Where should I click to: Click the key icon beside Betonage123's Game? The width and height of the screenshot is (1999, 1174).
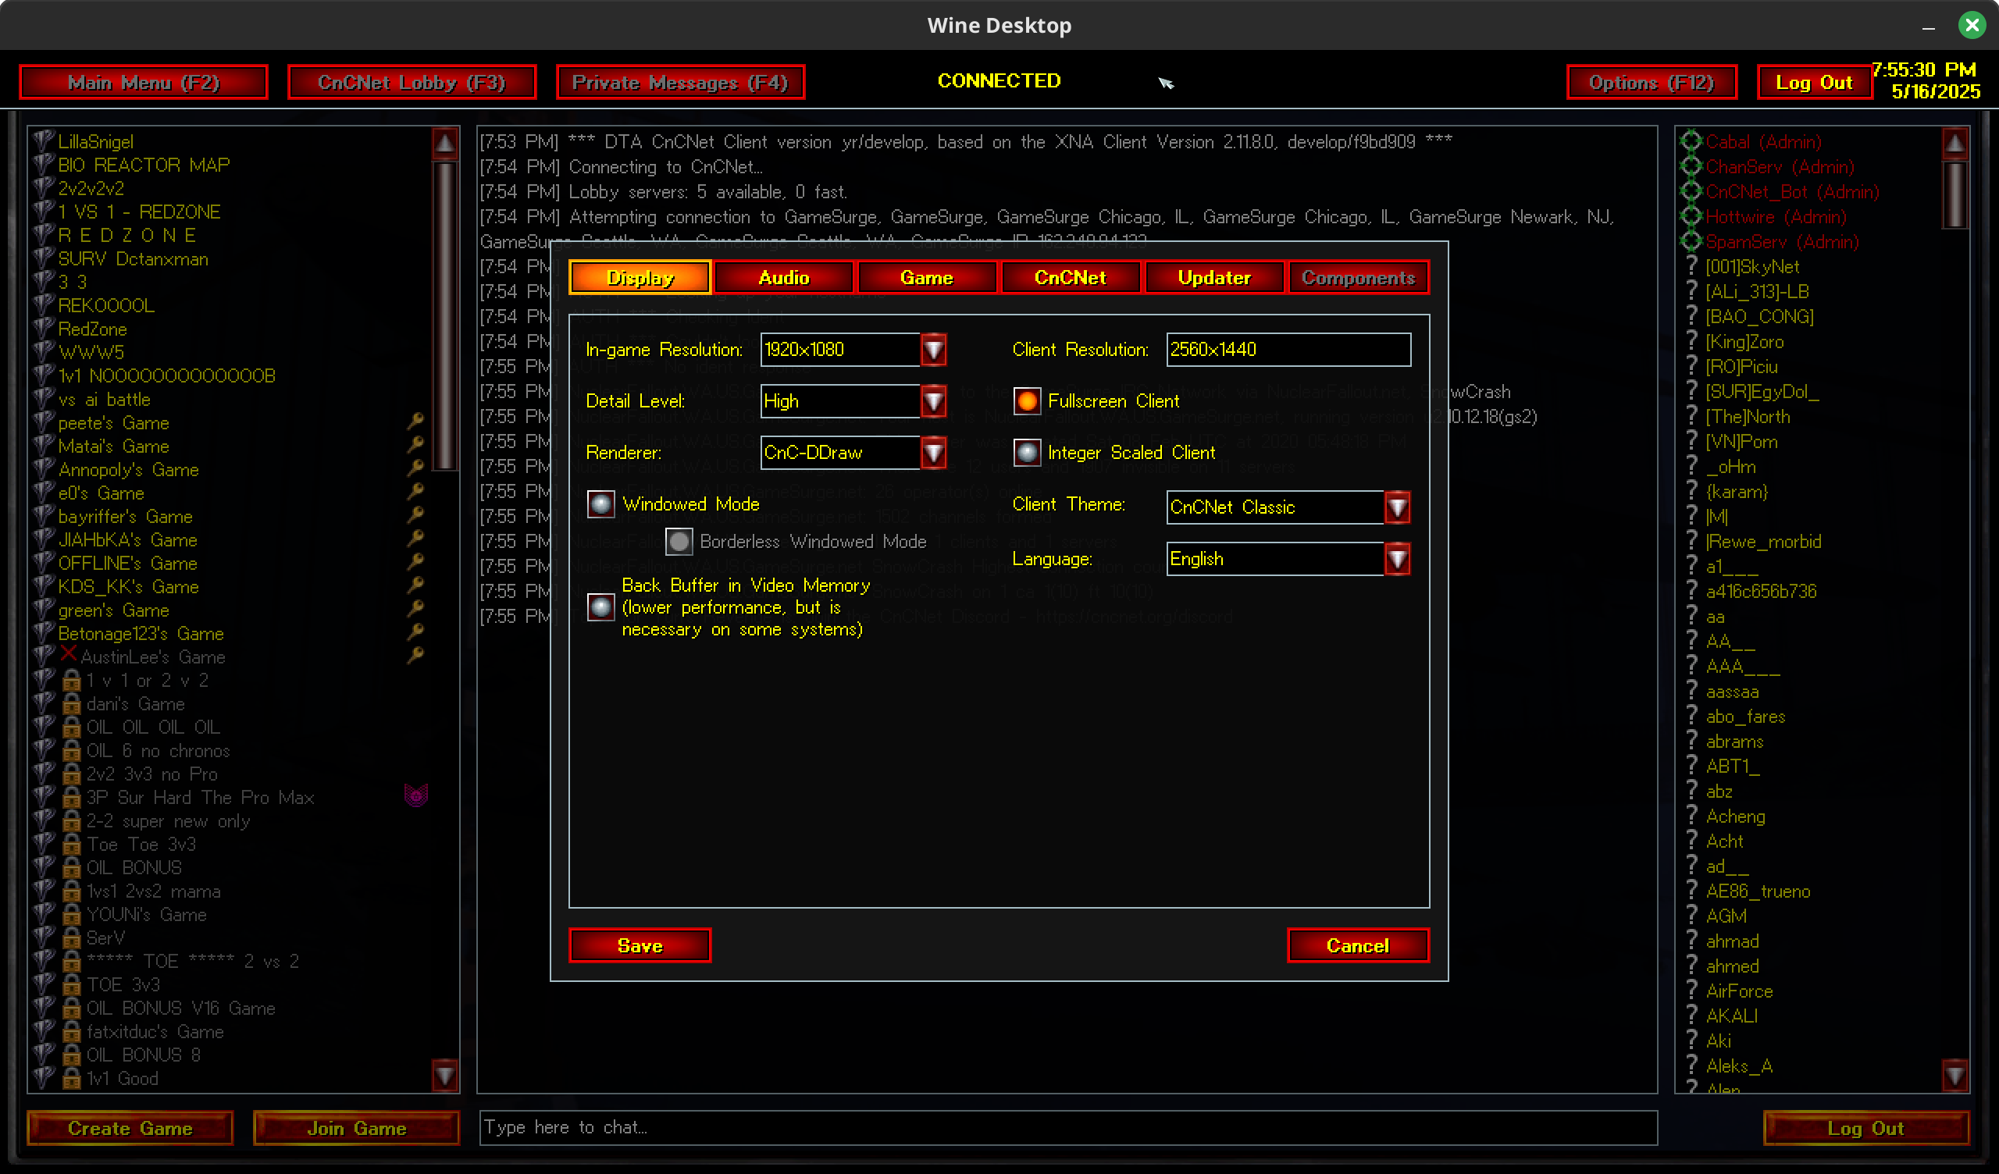click(415, 632)
